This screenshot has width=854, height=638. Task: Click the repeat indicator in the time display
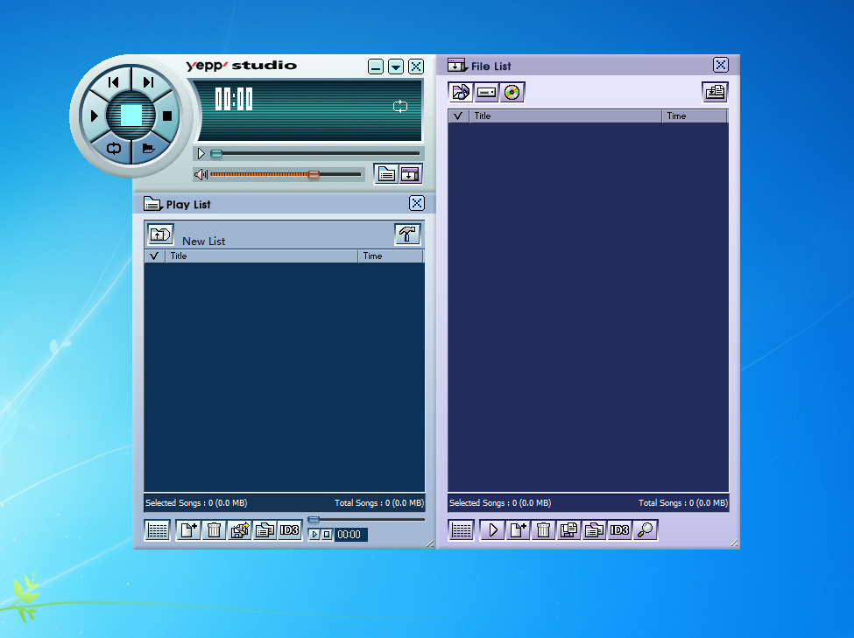tap(400, 106)
